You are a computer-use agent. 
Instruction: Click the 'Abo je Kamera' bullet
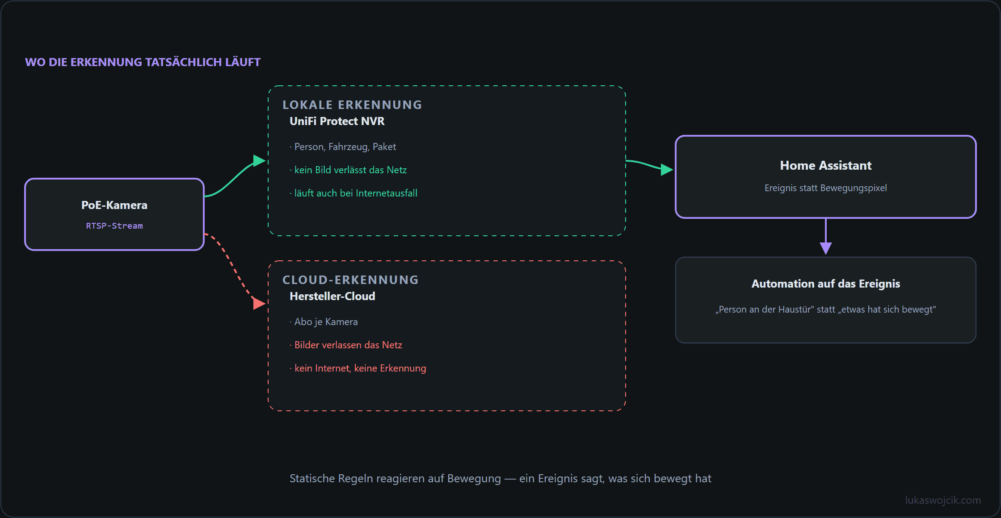324,322
